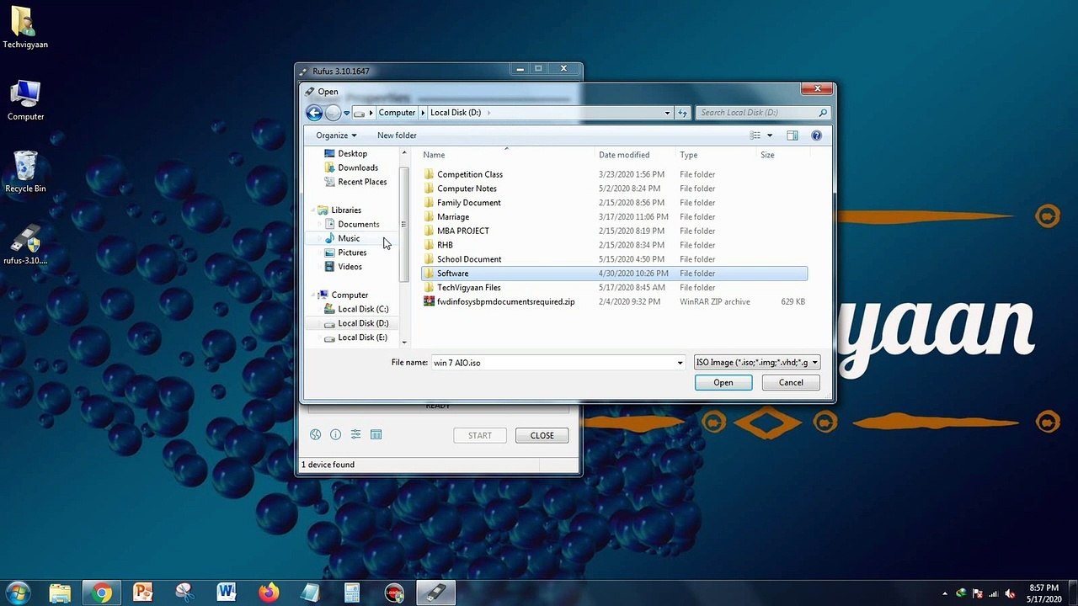Cancel the Open dialog
Image resolution: width=1078 pixels, height=606 pixels.
791,383
